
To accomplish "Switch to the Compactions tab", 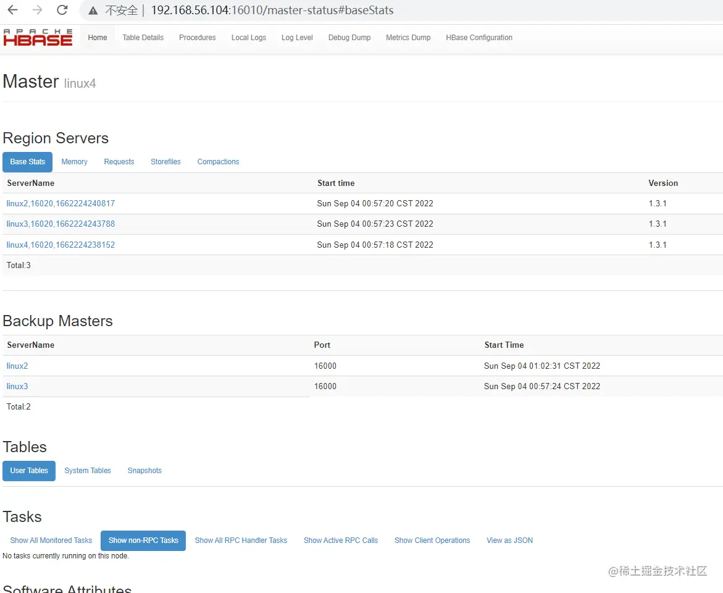I will [x=218, y=162].
